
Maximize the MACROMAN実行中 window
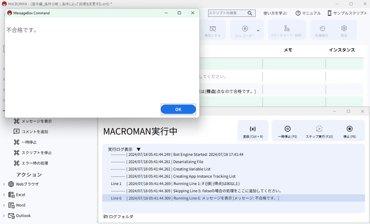click(x=348, y=111)
